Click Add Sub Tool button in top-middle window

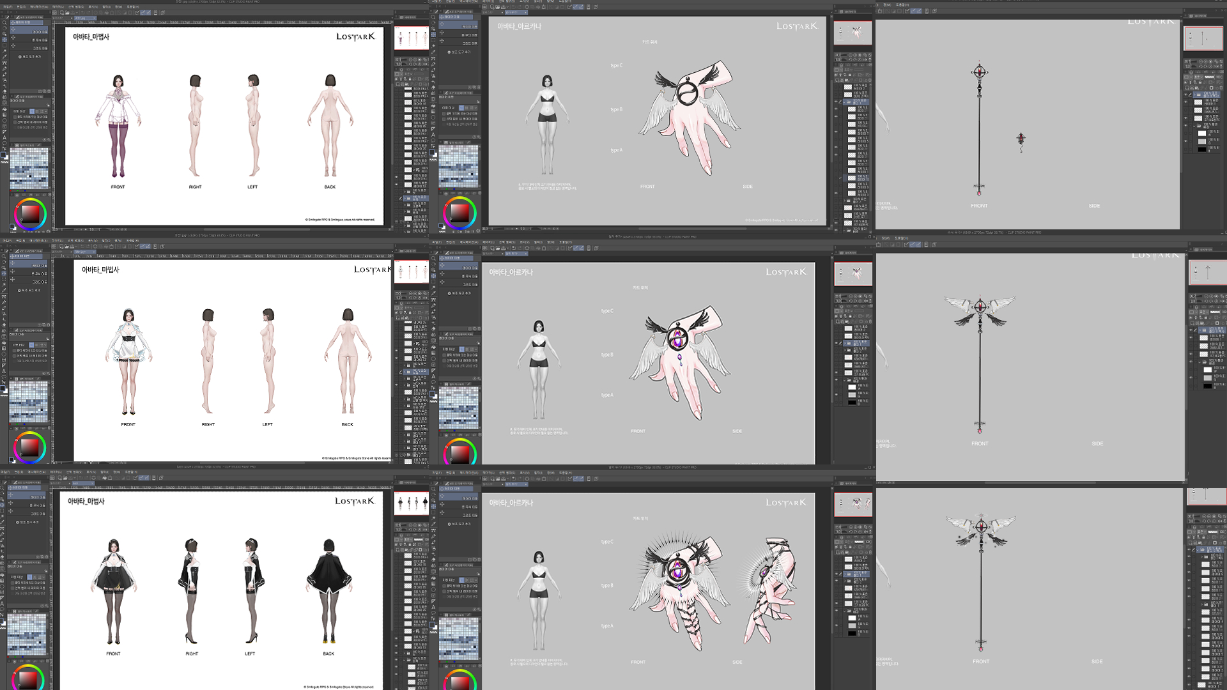459,52
